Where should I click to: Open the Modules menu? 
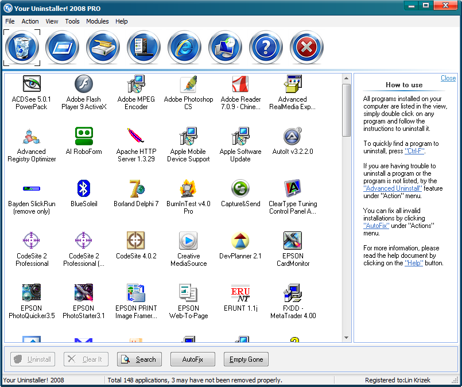coord(97,21)
